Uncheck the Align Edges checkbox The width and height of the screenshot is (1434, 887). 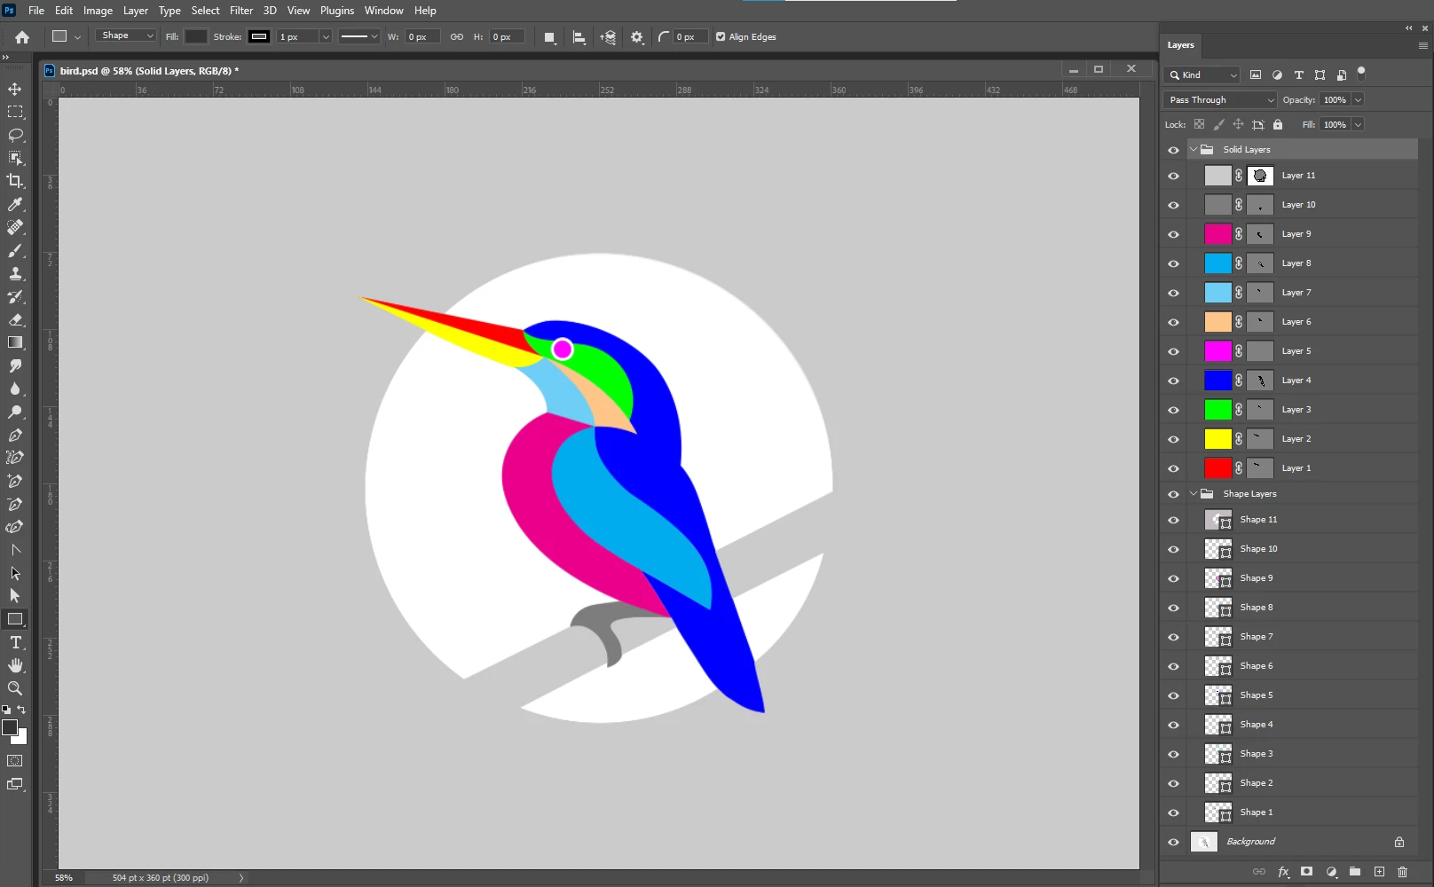click(721, 37)
